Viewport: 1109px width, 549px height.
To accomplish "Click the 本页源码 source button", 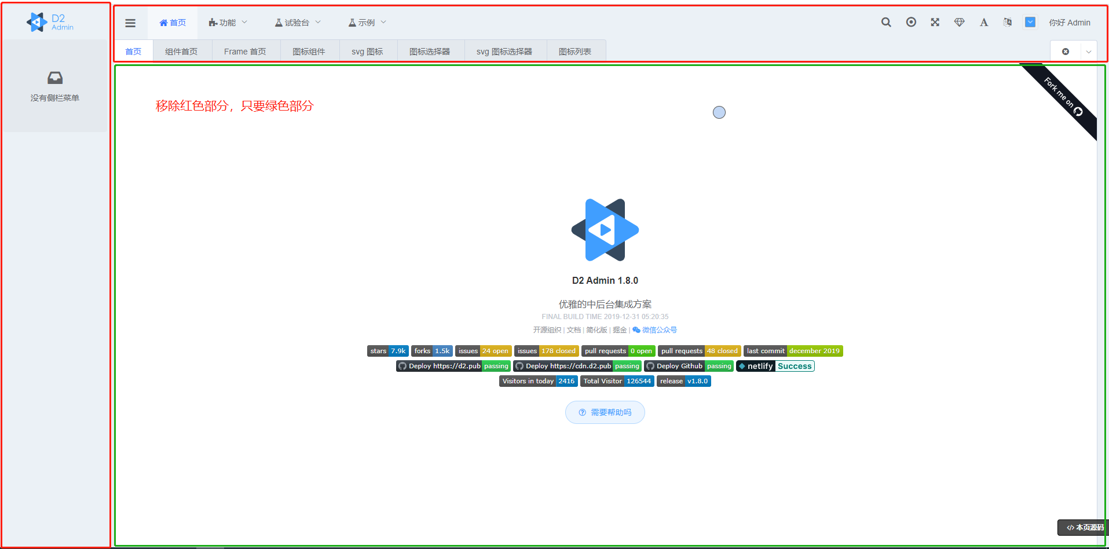I will 1083,528.
